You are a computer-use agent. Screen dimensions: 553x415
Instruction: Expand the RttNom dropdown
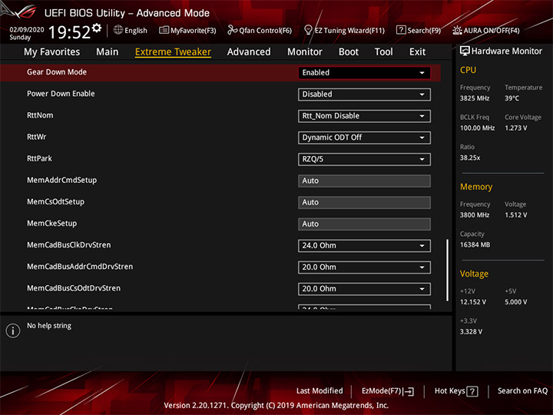coord(364,116)
